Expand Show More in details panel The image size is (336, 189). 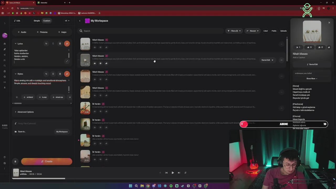(312, 78)
